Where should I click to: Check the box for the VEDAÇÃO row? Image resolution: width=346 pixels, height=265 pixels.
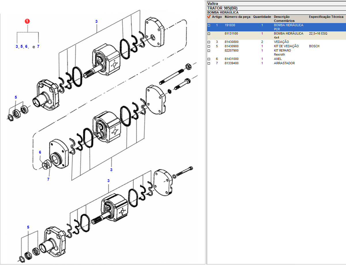pyautogui.click(x=209, y=42)
